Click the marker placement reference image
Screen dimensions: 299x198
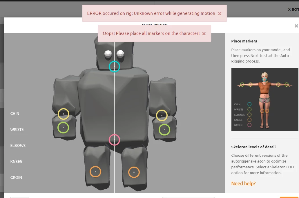[265, 99]
